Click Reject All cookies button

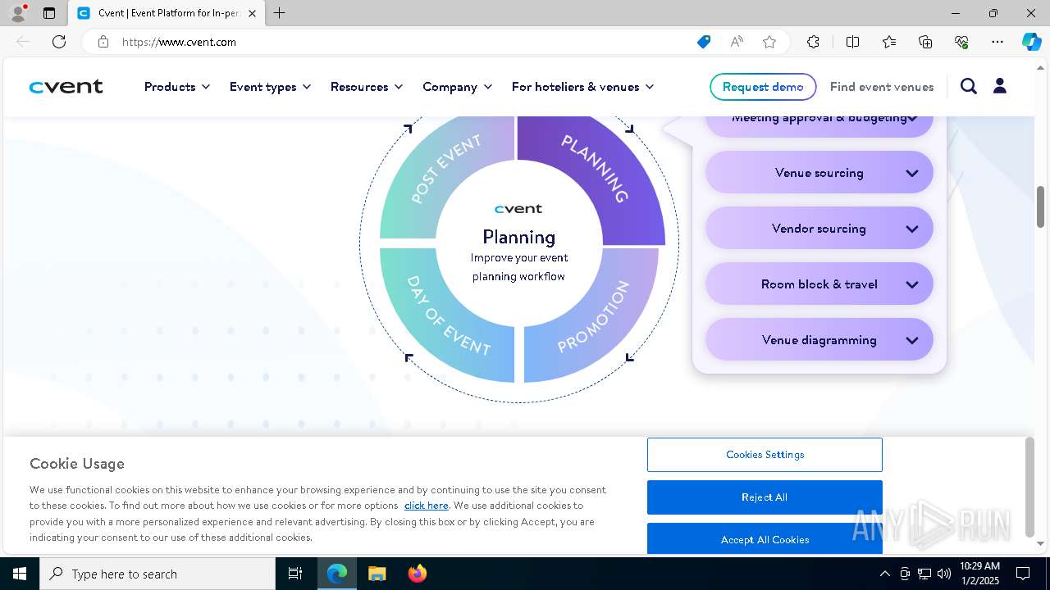[x=765, y=497]
